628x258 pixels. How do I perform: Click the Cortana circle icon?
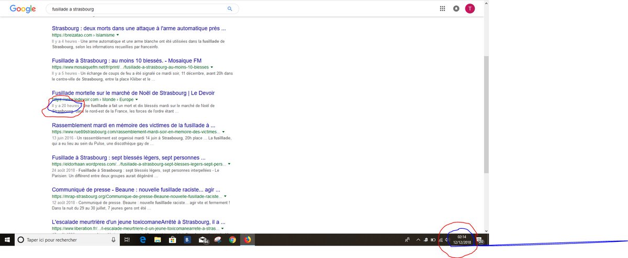[x=21, y=240]
